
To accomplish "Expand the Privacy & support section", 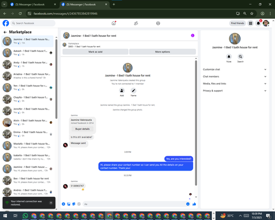I will click(235, 91).
